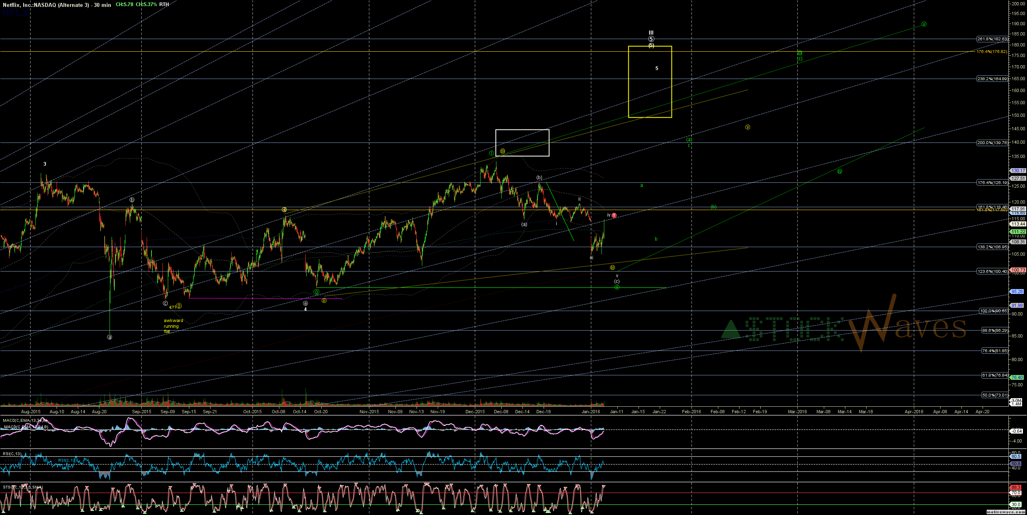Click the -0.64 MACD value tag
1027x515 pixels.
pos(1016,431)
